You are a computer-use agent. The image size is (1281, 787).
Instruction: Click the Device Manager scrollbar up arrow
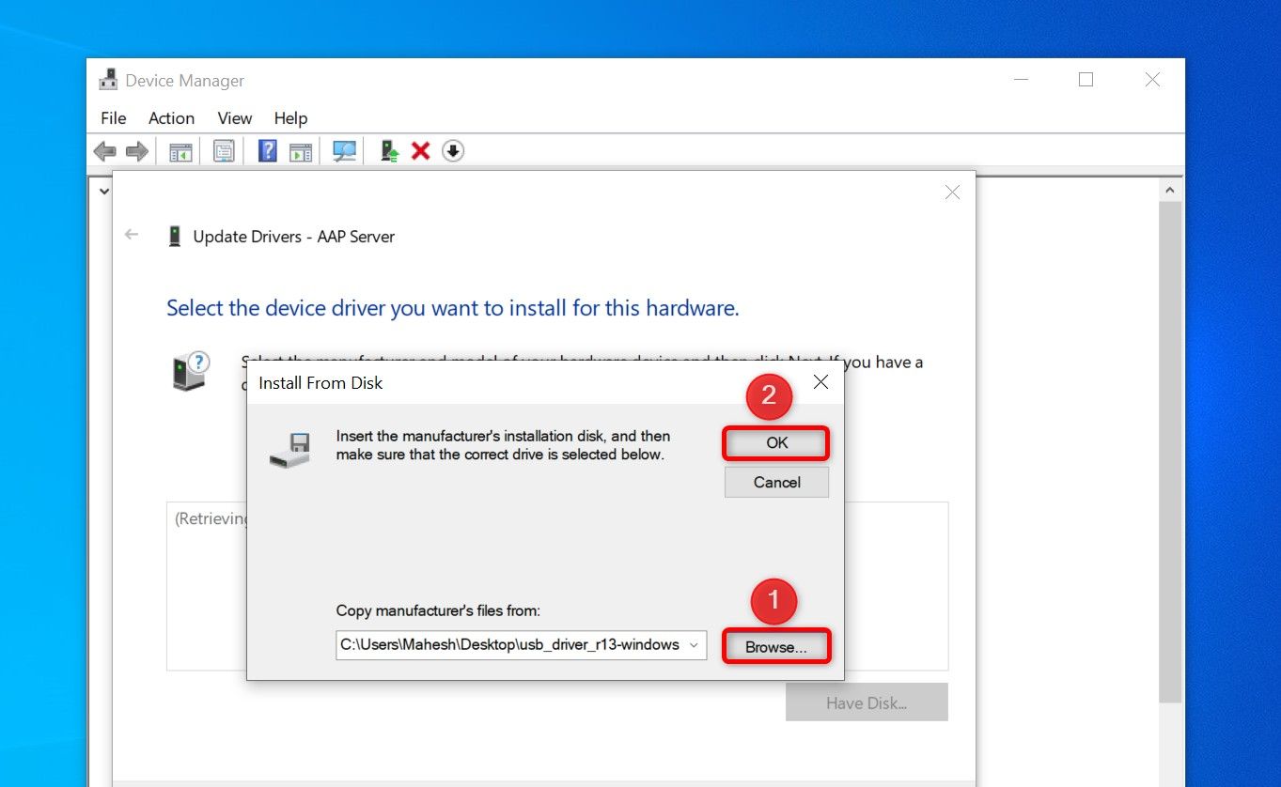1169,190
